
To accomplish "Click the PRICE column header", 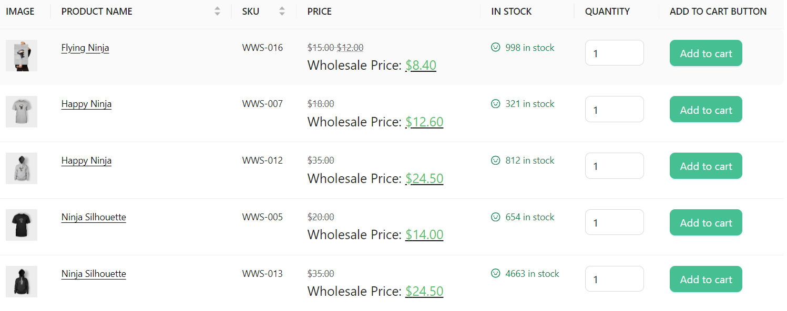I will (319, 11).
